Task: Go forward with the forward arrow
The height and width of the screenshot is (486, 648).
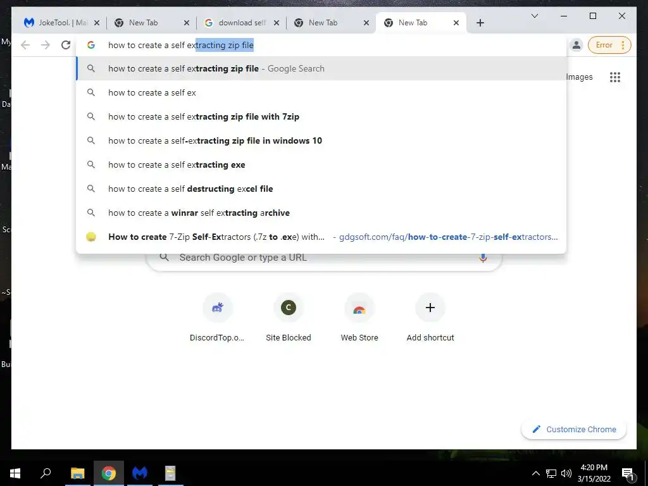Action: [46, 45]
